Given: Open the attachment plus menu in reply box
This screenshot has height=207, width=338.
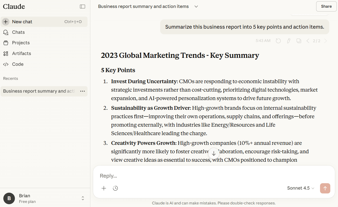Looking at the screenshot, I should coord(104,188).
